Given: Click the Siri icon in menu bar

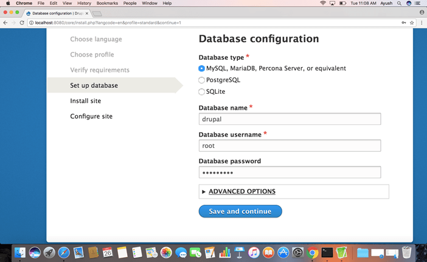Looking at the screenshot, I should coord(409,3).
